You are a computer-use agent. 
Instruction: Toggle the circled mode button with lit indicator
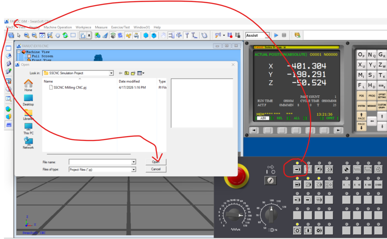point(297,170)
